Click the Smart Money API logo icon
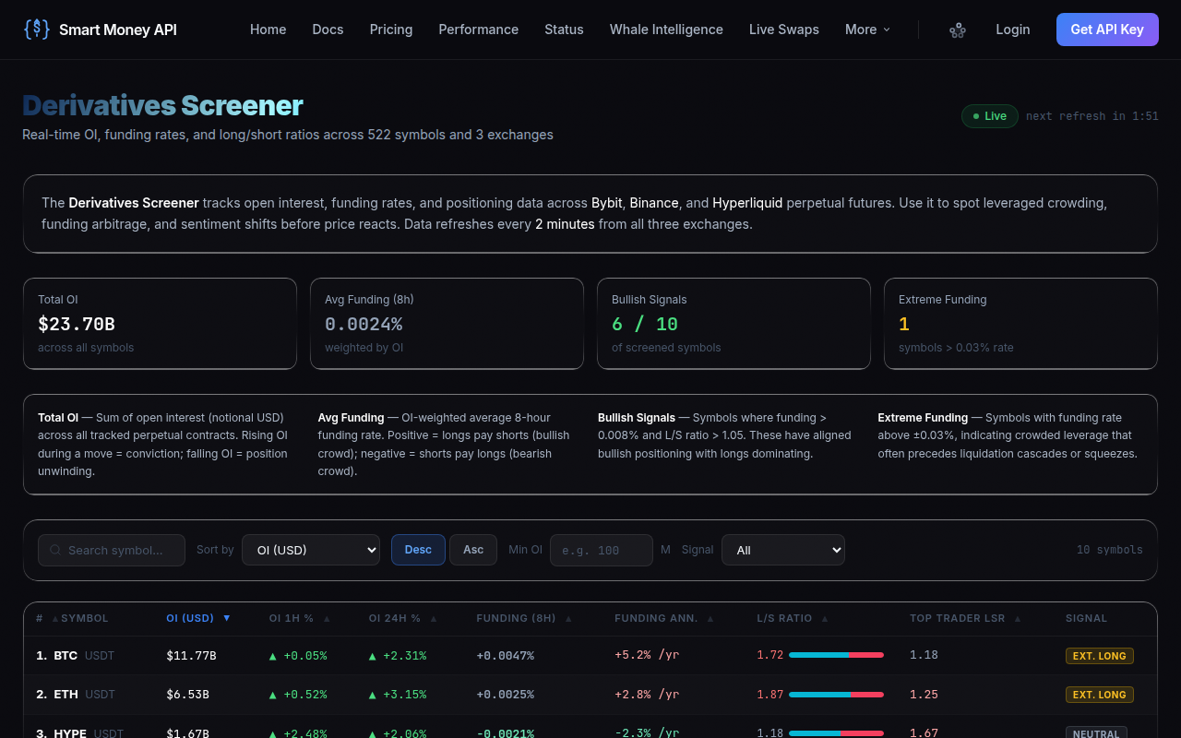Viewport: 1181px width, 738px height. coord(36,30)
